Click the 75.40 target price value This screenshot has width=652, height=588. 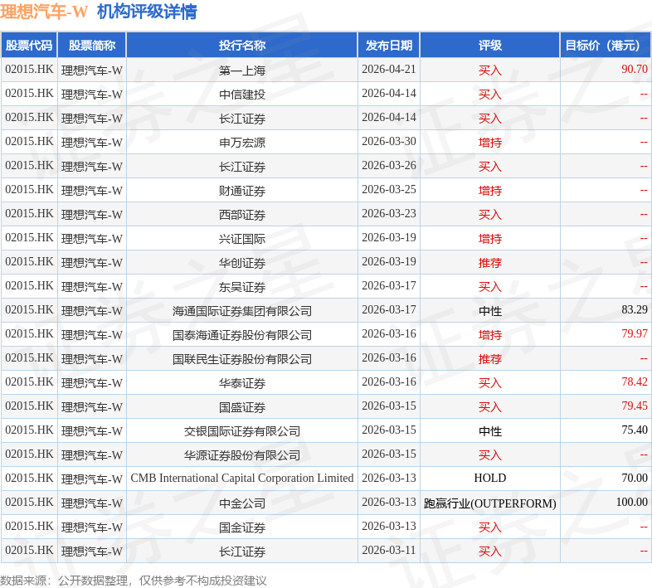tap(634, 430)
